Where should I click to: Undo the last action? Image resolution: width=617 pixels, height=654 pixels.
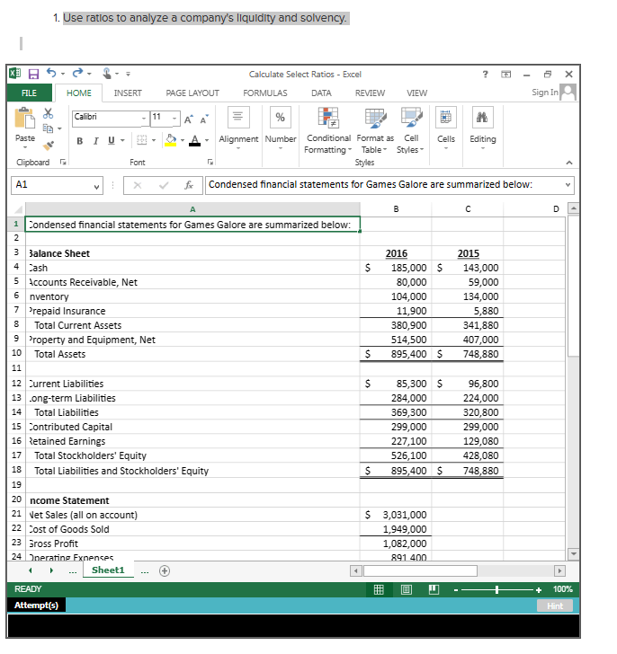pyautogui.click(x=51, y=73)
